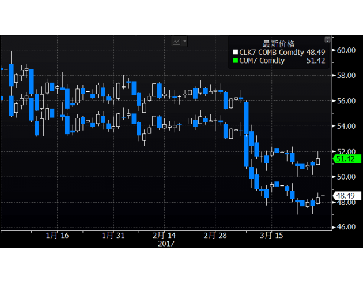Click the 最新价格 legend title
The image size is (363, 283).
(278, 43)
